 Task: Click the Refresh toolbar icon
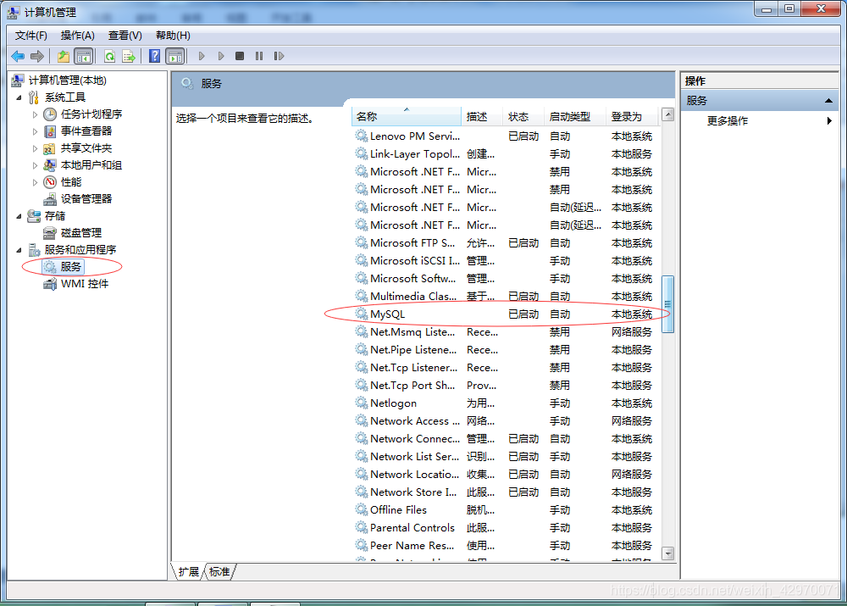pos(109,56)
